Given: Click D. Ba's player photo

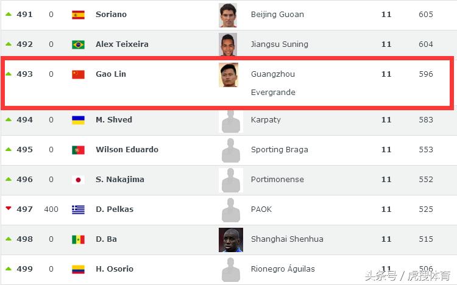Looking at the screenshot, I should tap(230, 240).
